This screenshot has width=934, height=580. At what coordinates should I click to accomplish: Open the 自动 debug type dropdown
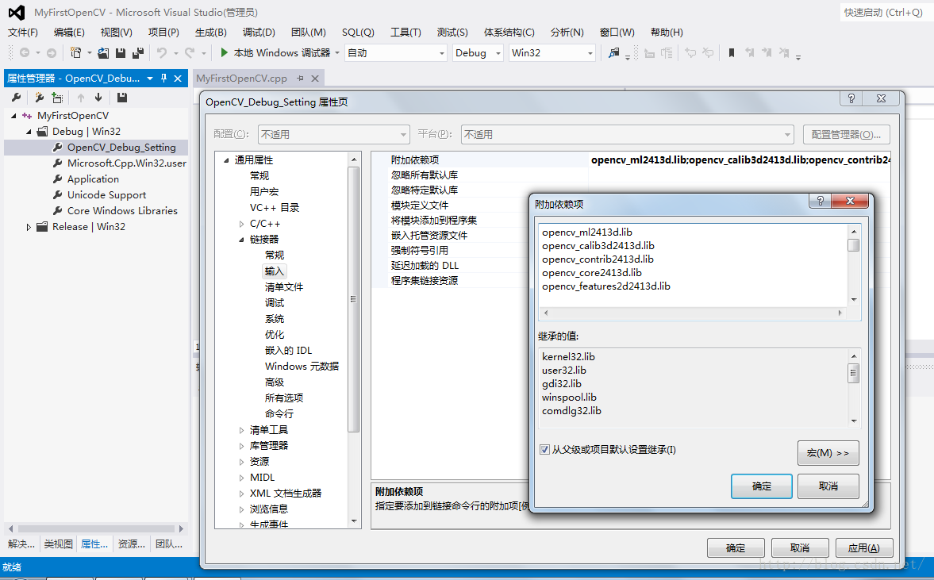(x=442, y=53)
